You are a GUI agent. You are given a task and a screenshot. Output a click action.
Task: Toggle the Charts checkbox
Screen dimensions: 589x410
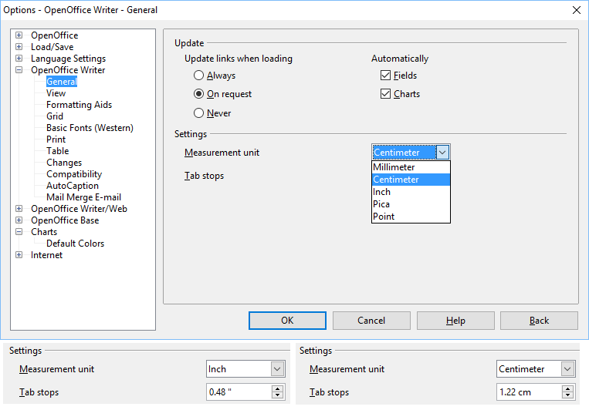[x=386, y=94]
